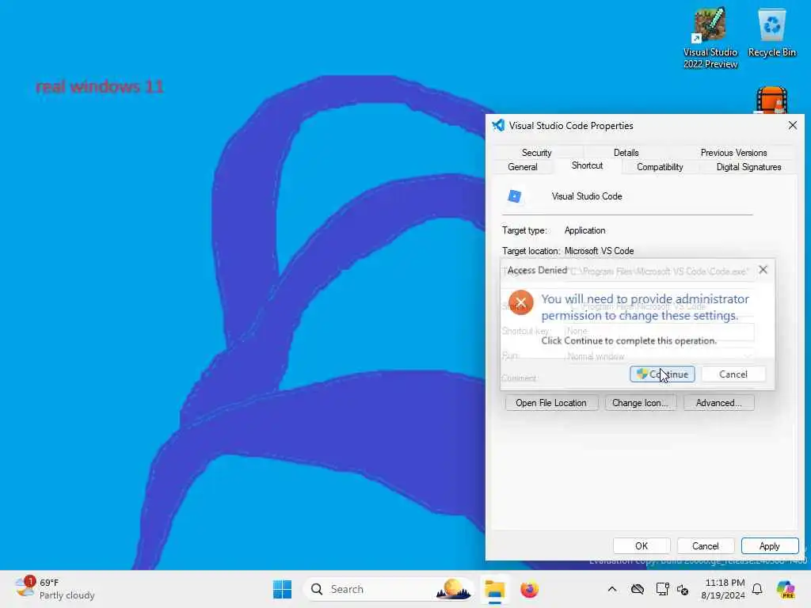Click the Change Icon button
The image size is (811, 608).
(640, 403)
